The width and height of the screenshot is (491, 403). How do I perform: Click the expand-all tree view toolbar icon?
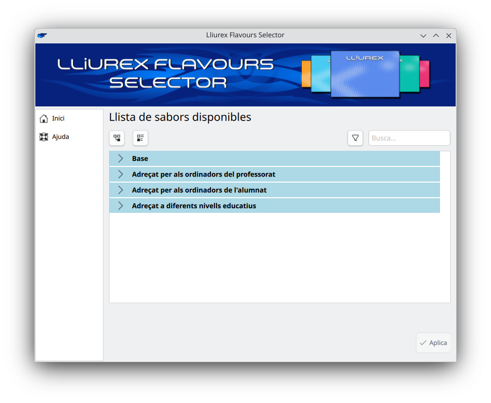(x=117, y=138)
